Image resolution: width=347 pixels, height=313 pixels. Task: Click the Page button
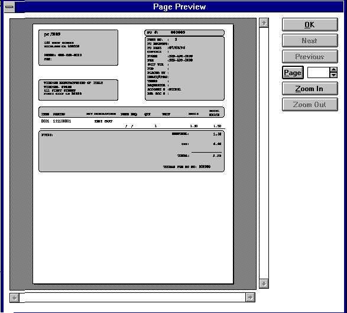point(293,72)
